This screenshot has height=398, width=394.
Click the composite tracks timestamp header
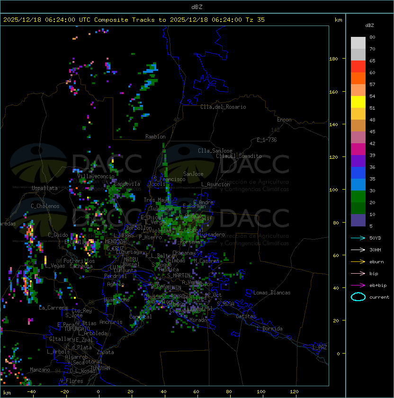click(x=134, y=20)
